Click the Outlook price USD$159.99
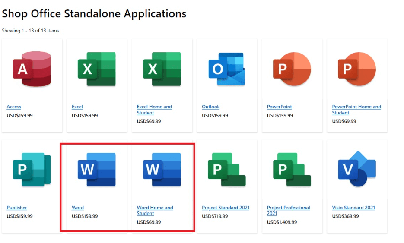Screen dimensions: 404x243 click(215, 116)
